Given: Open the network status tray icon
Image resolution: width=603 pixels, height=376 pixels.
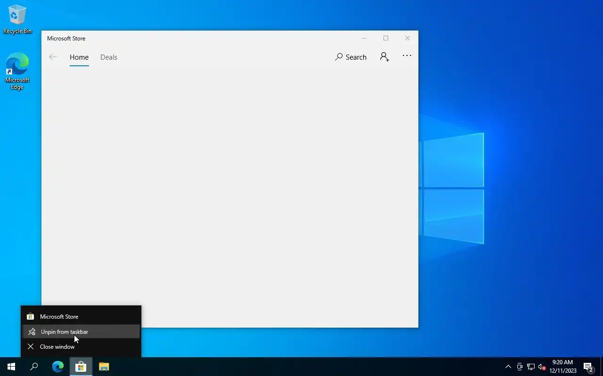Looking at the screenshot, I should 531,367.
